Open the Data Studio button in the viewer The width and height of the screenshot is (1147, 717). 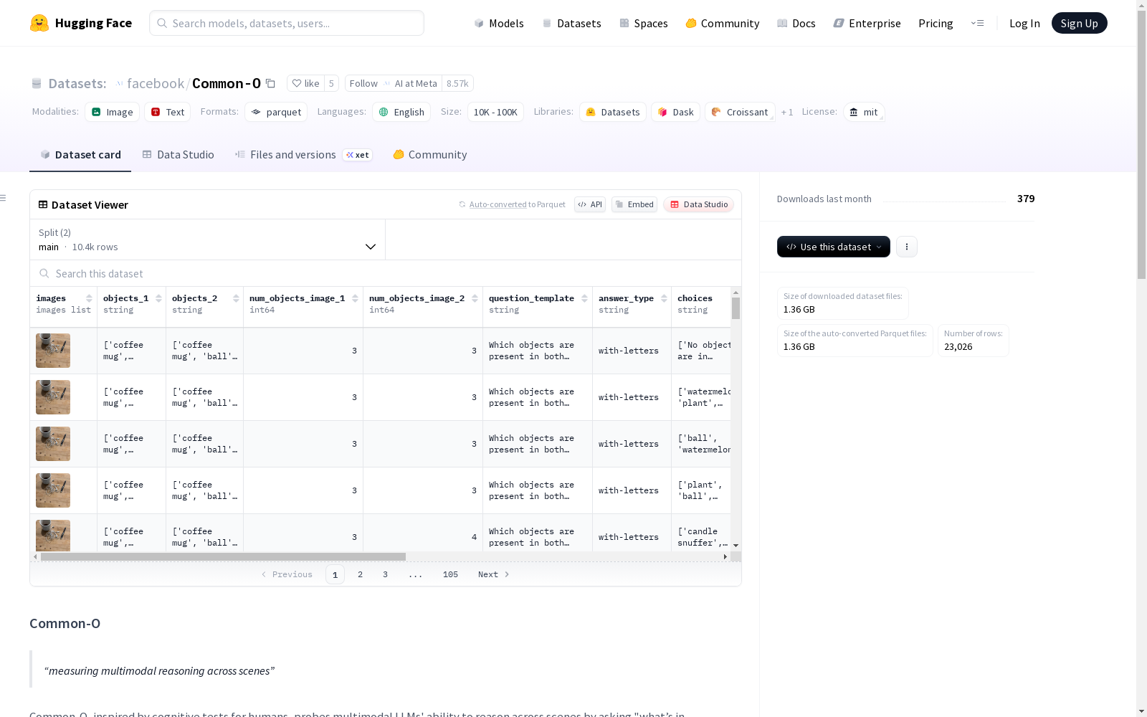(x=699, y=204)
